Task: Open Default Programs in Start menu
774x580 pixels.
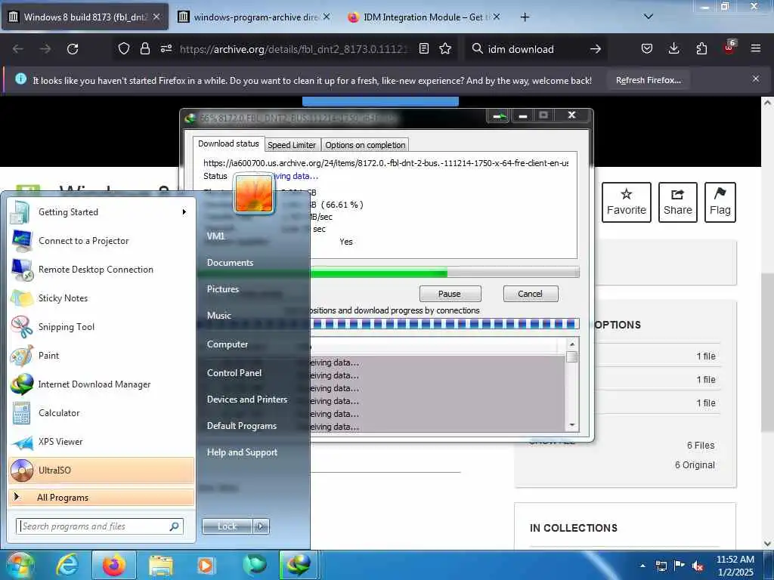Action: 254,426
